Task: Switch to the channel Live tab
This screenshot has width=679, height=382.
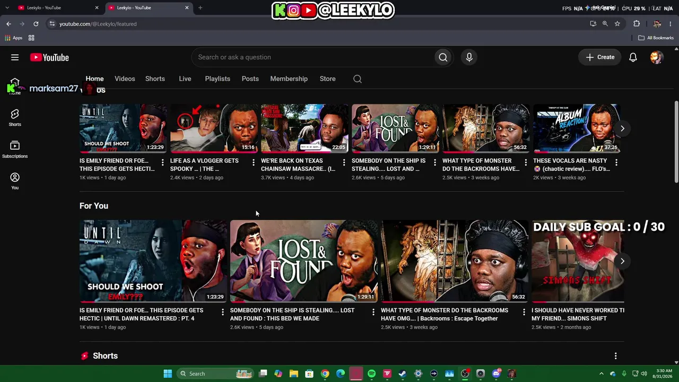Action: tap(185, 79)
